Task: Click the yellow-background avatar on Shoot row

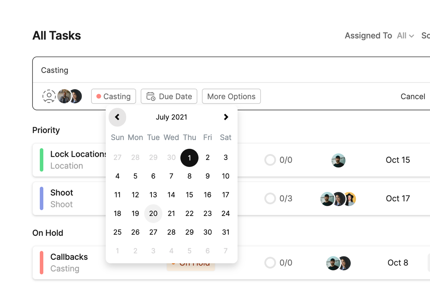Action: pos(349,199)
